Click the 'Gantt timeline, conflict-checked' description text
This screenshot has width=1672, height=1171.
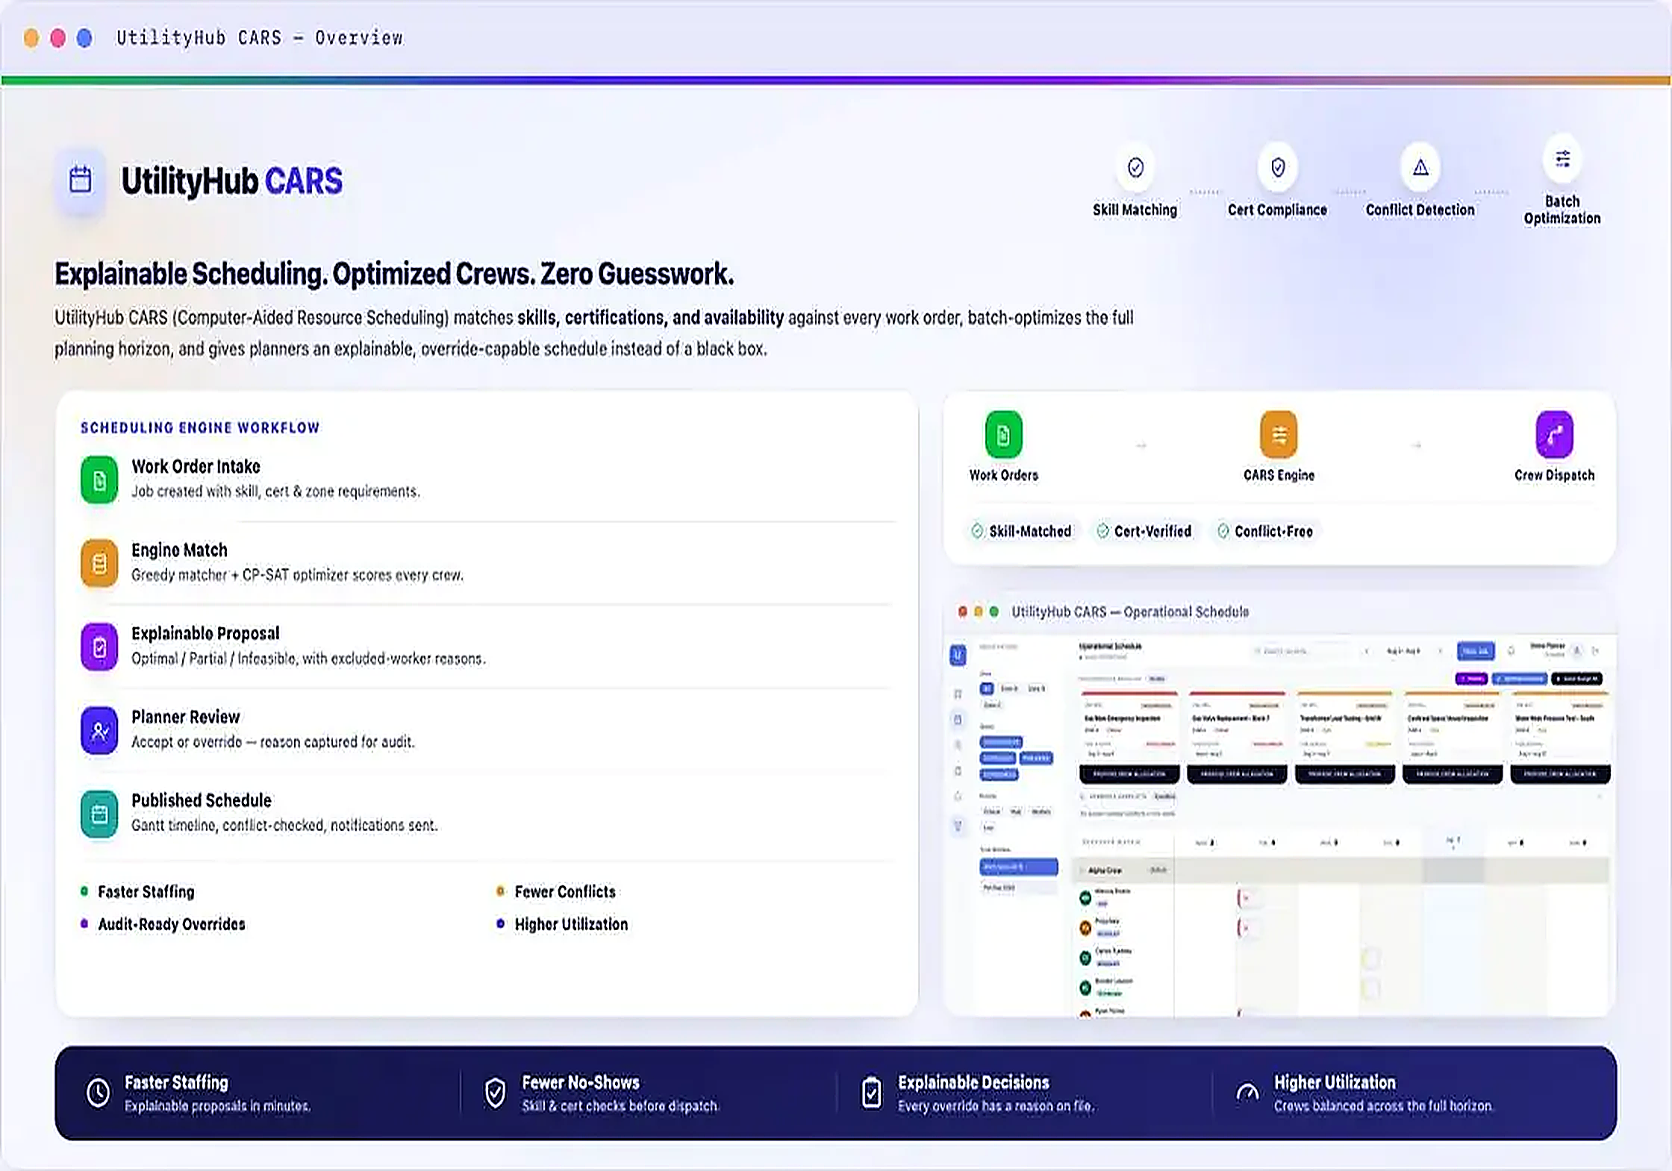coord(284,826)
